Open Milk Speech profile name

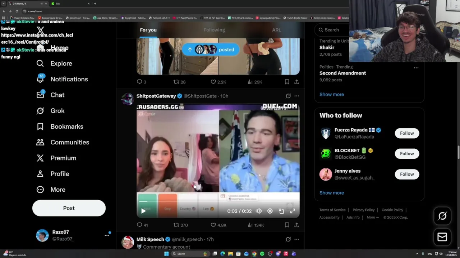point(150,239)
